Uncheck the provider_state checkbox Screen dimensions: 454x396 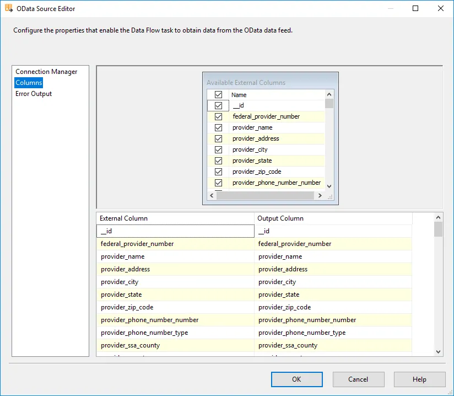(218, 160)
